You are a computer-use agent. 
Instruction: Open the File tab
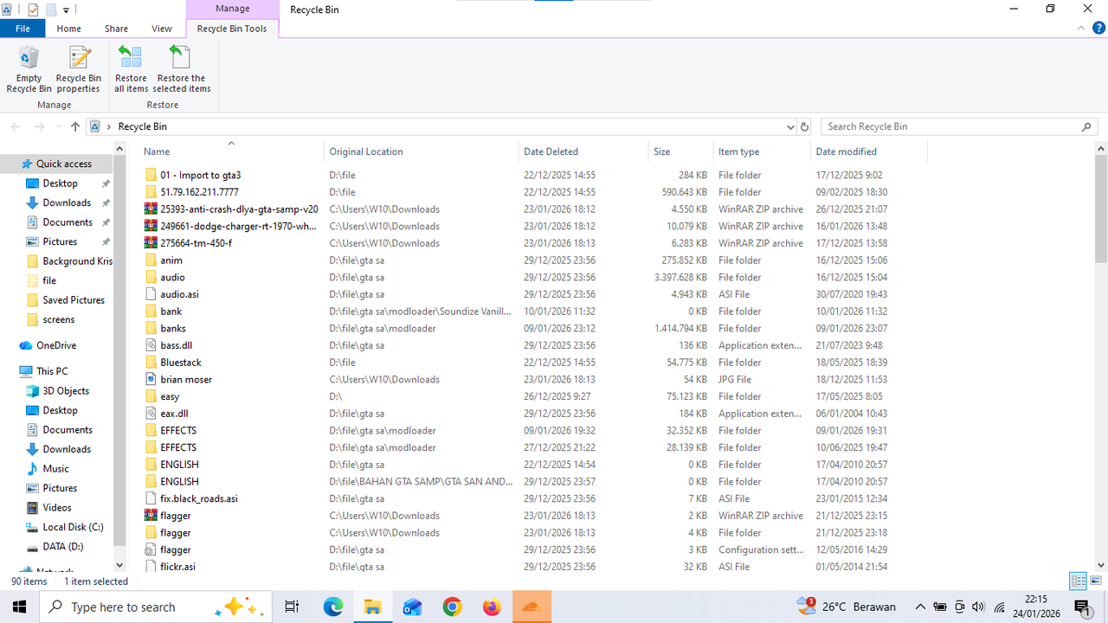[x=23, y=28]
